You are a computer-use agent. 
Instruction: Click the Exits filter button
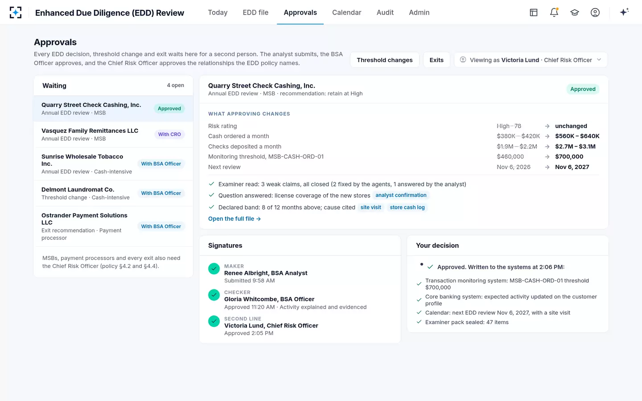[436, 60]
